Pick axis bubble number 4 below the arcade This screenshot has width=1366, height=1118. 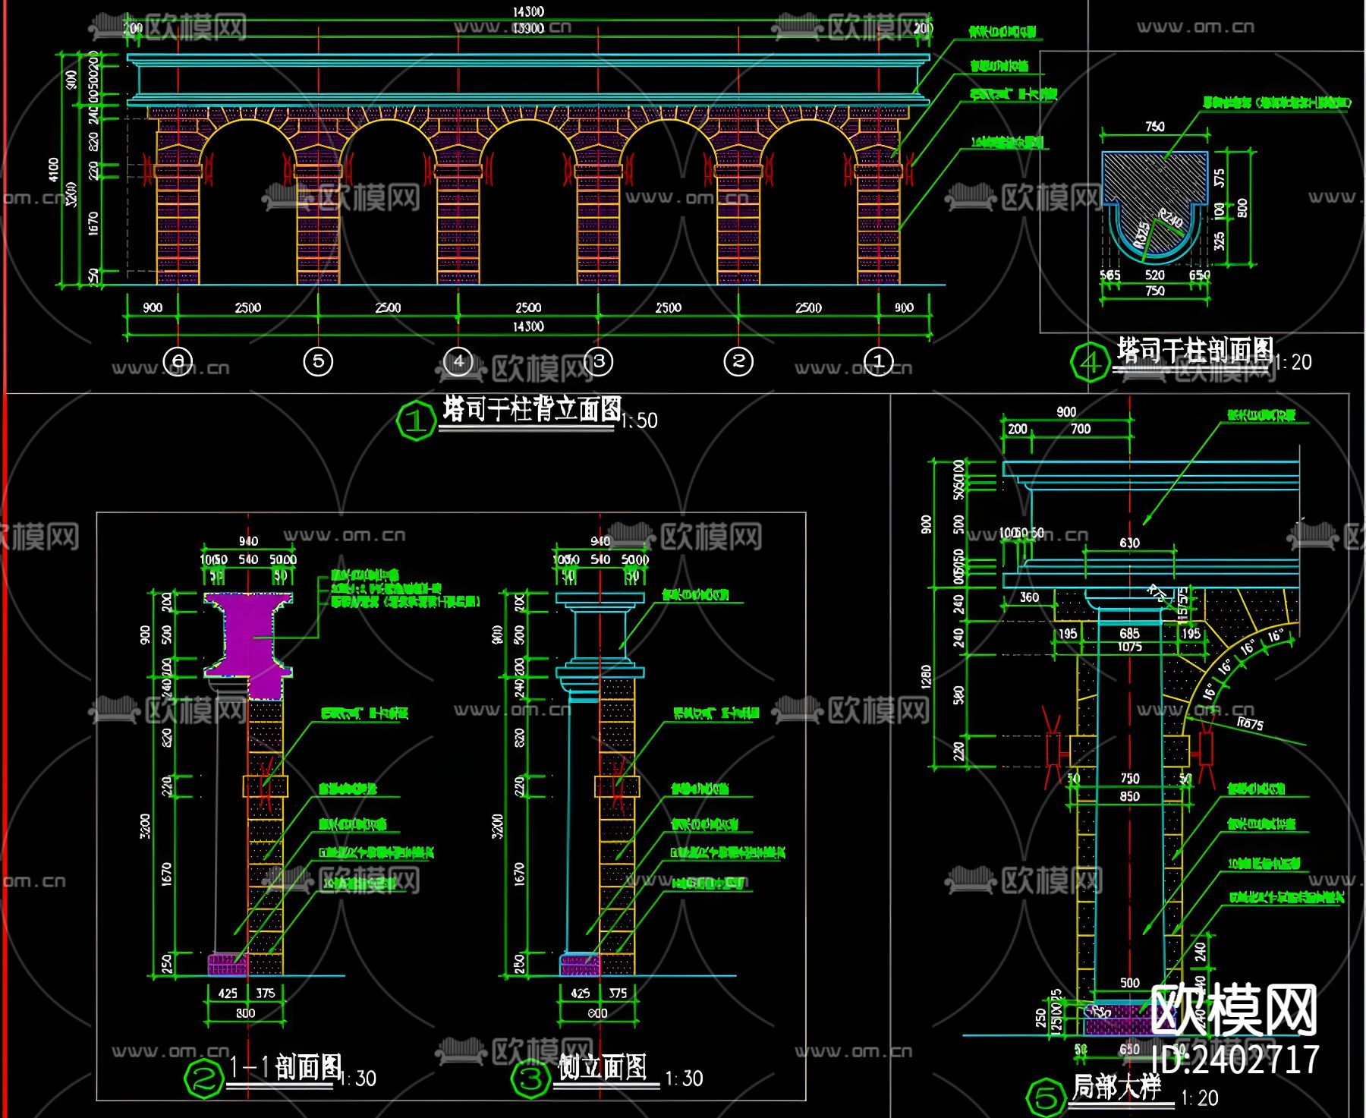tap(458, 361)
